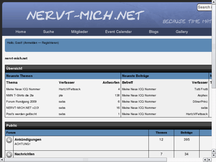Viewport: 216px width, 162px height.
Task: Open the Suche navigation item
Action: (48, 32)
